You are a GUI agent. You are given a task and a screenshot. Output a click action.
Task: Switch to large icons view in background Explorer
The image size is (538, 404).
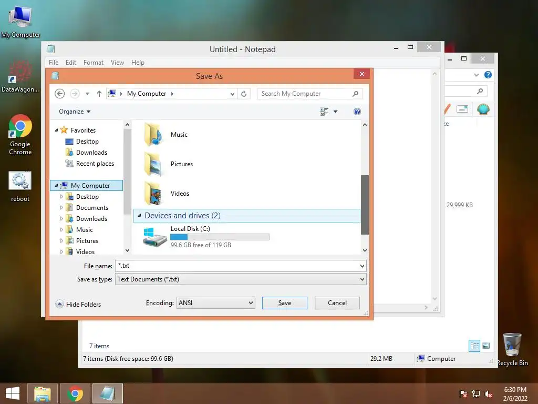pyautogui.click(x=486, y=346)
